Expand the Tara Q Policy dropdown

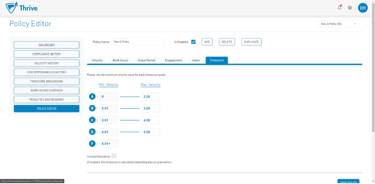[x=339, y=24]
